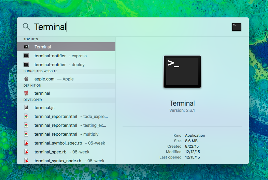Click the DEVELOPER section header

point(33,100)
